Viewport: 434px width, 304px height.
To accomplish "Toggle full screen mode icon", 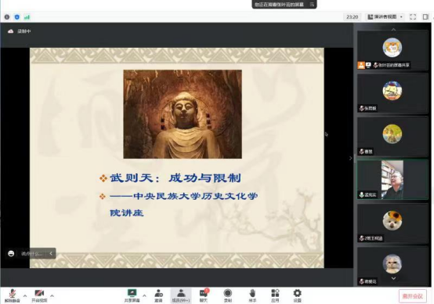I will (413, 17).
